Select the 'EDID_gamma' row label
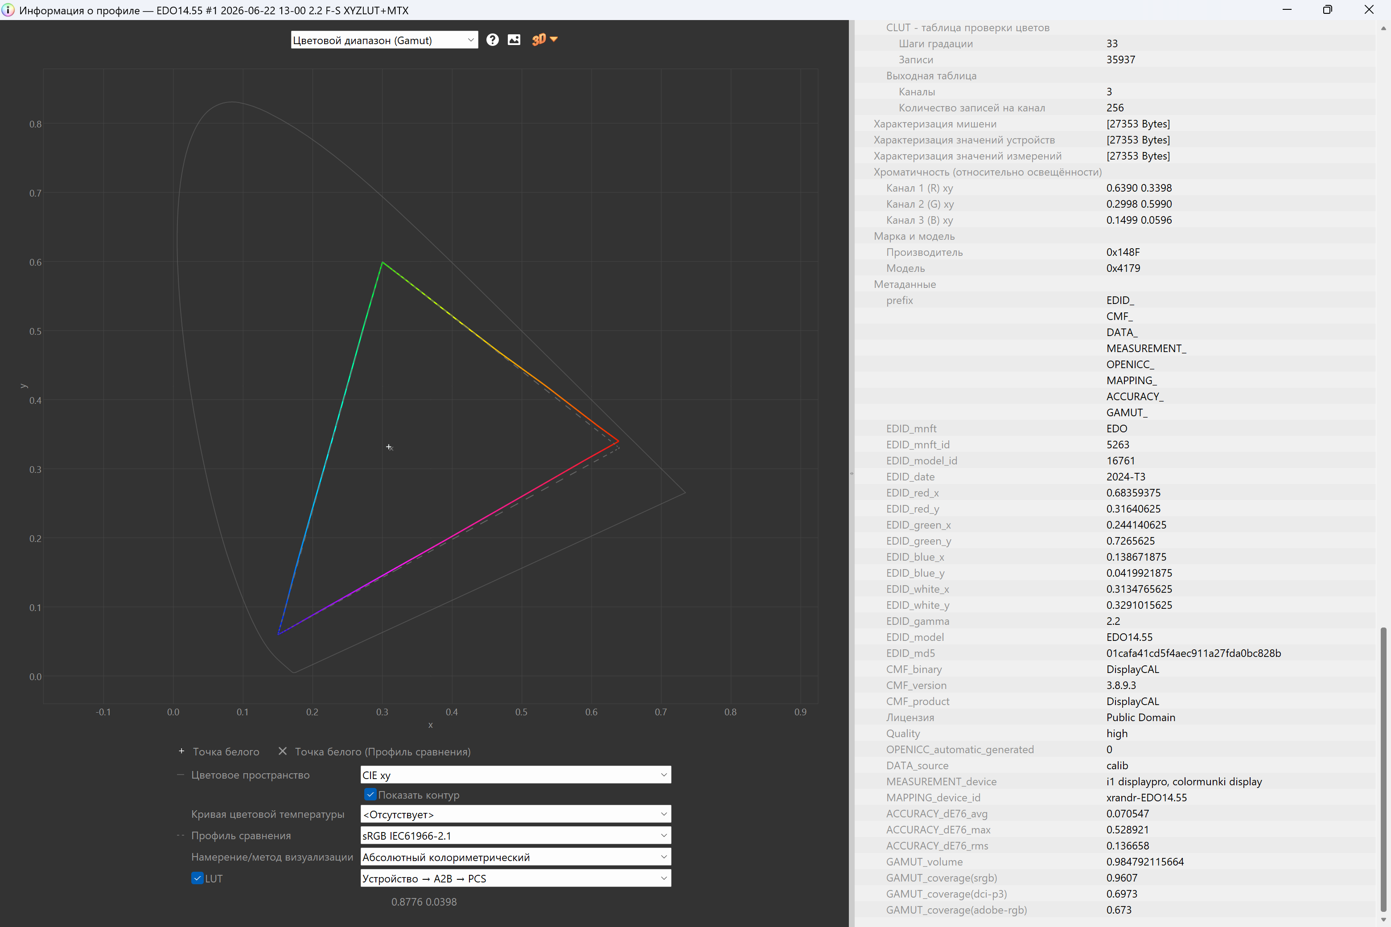This screenshot has width=1391, height=927. (918, 621)
